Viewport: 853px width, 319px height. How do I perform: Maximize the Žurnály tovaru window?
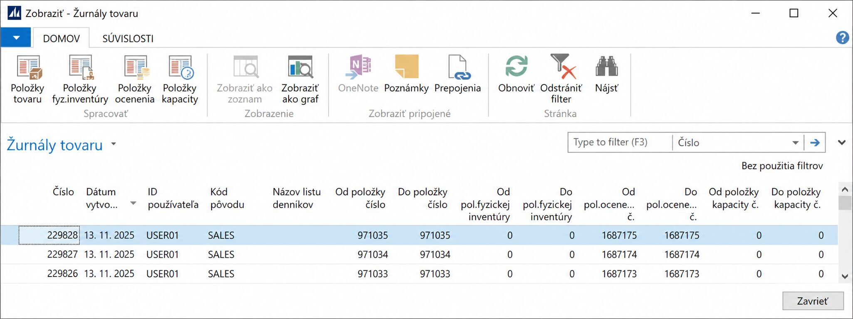pos(794,13)
